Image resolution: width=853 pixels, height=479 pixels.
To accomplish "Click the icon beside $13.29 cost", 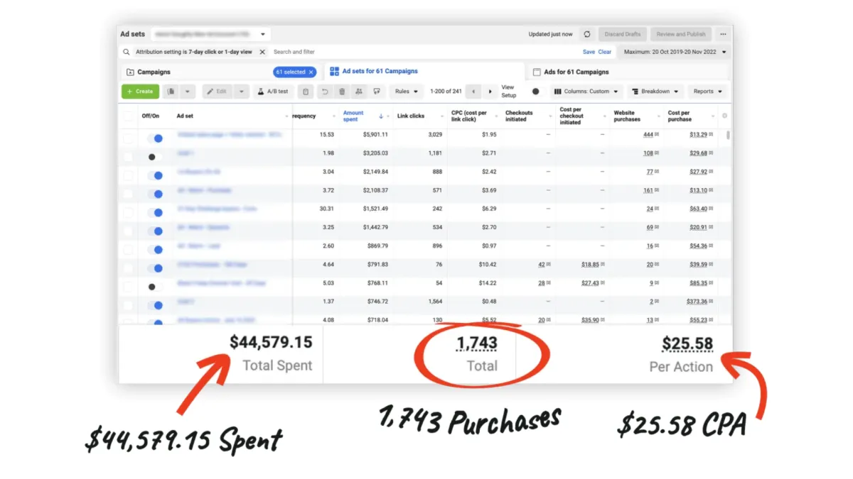I will [x=711, y=134].
